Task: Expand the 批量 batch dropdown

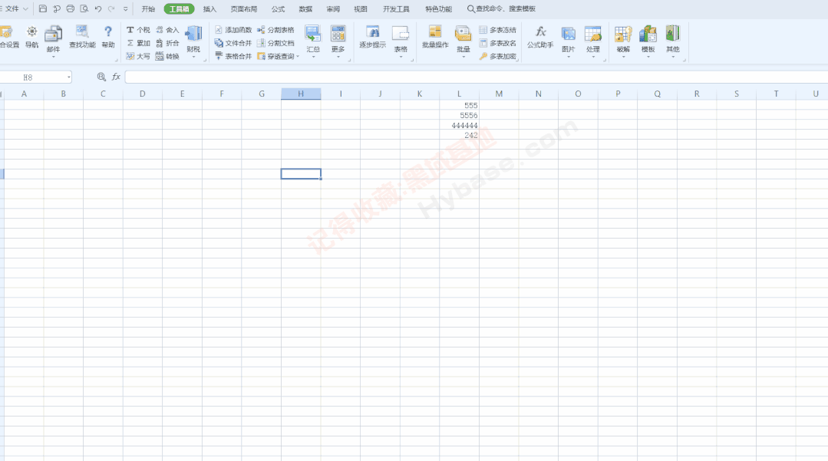Action: pos(463,55)
